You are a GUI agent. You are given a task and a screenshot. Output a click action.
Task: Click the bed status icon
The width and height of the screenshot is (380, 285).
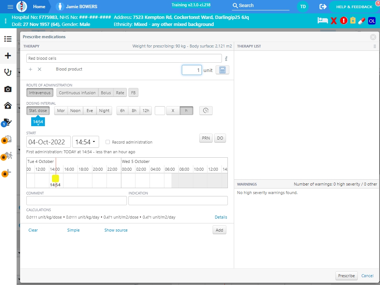coord(322,21)
